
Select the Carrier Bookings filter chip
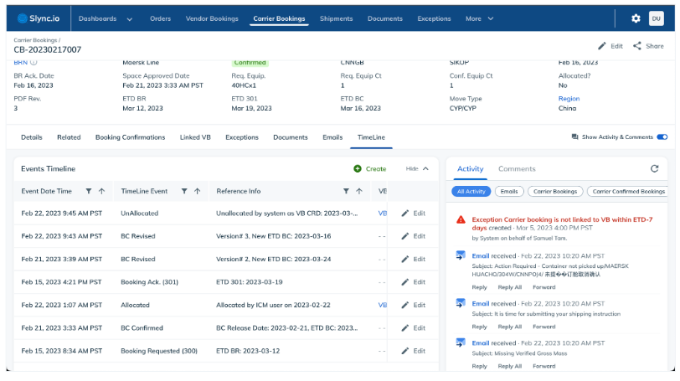(555, 192)
